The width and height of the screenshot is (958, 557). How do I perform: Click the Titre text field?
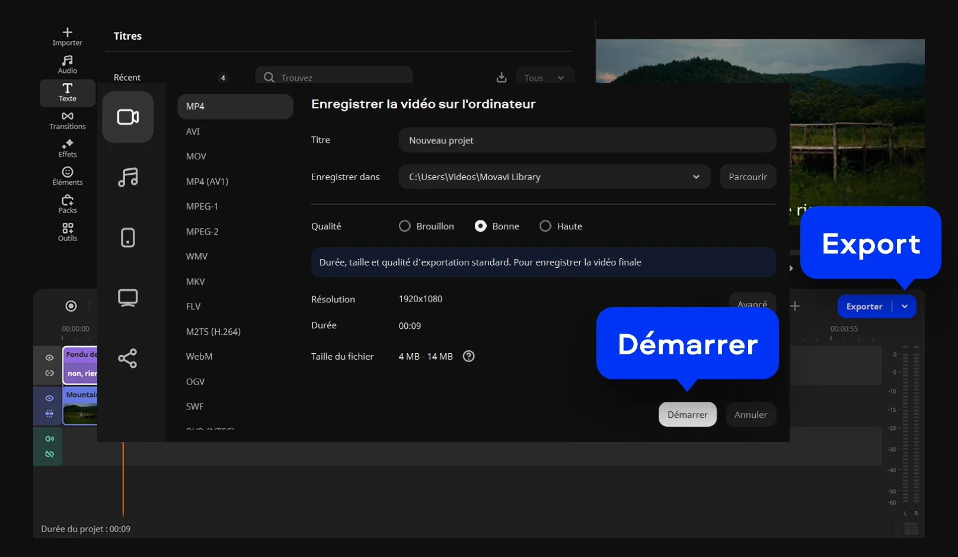[587, 140]
